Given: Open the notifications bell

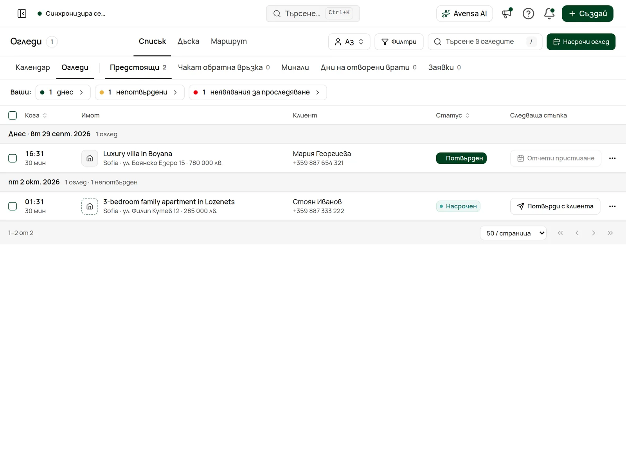Looking at the screenshot, I should coord(549,14).
